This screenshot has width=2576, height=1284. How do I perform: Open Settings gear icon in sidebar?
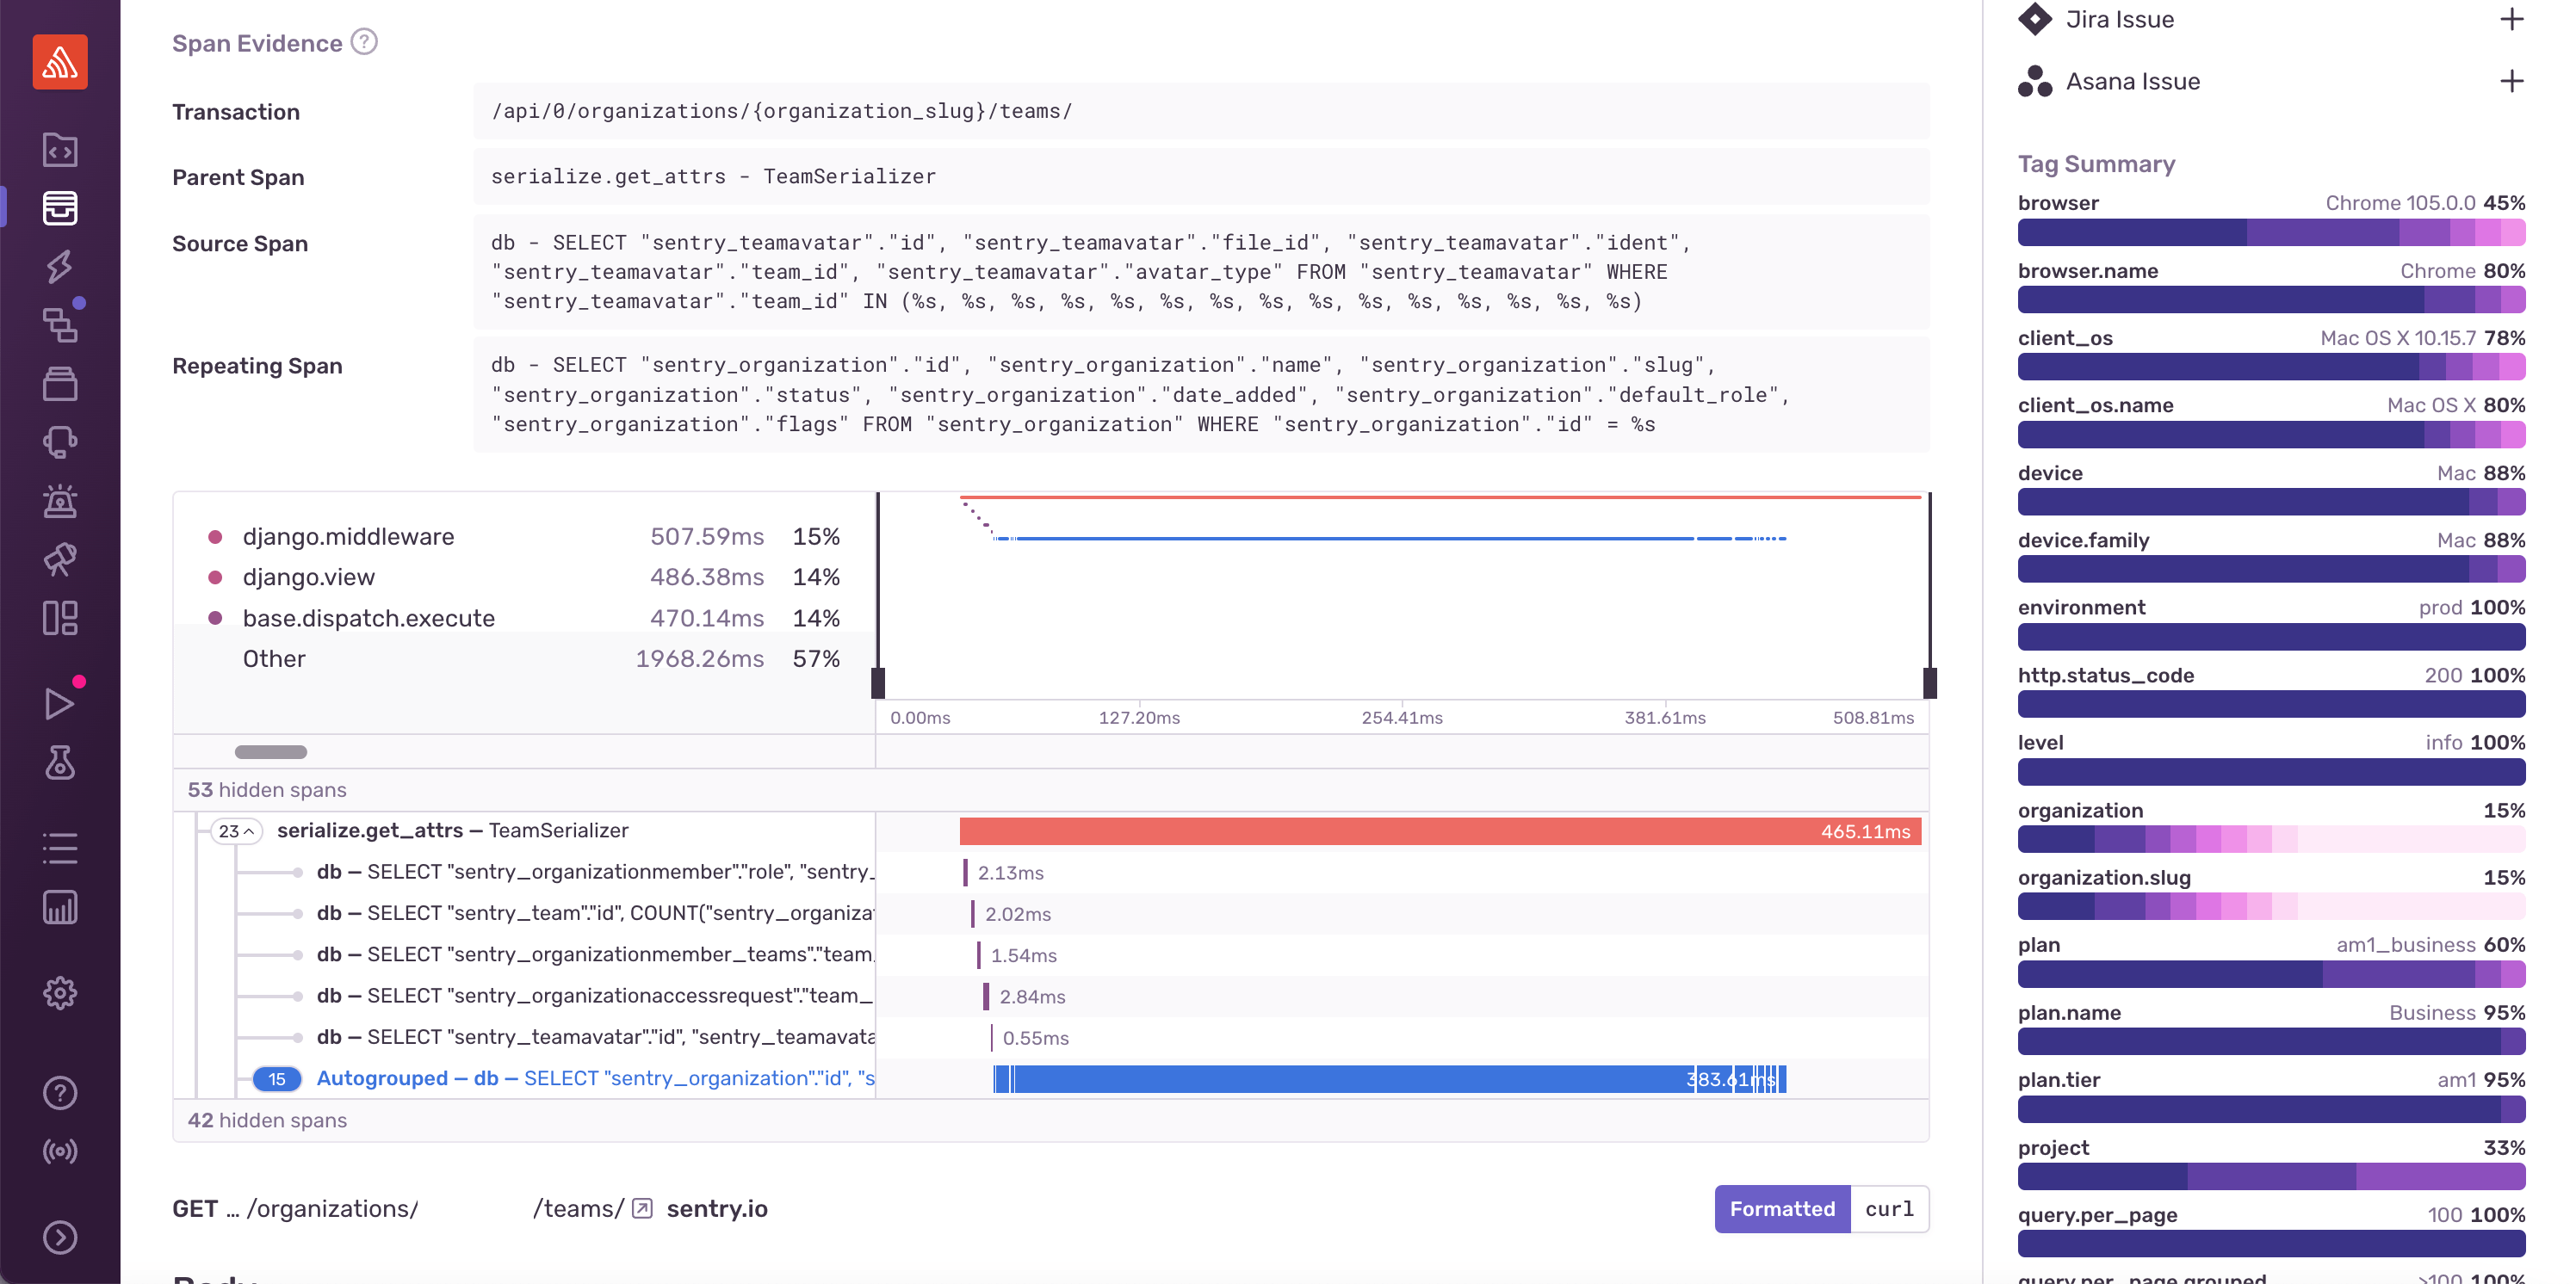click(x=60, y=992)
